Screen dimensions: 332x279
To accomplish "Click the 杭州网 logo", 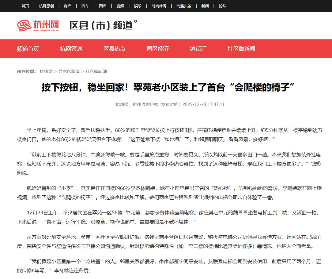I will point(38,26).
